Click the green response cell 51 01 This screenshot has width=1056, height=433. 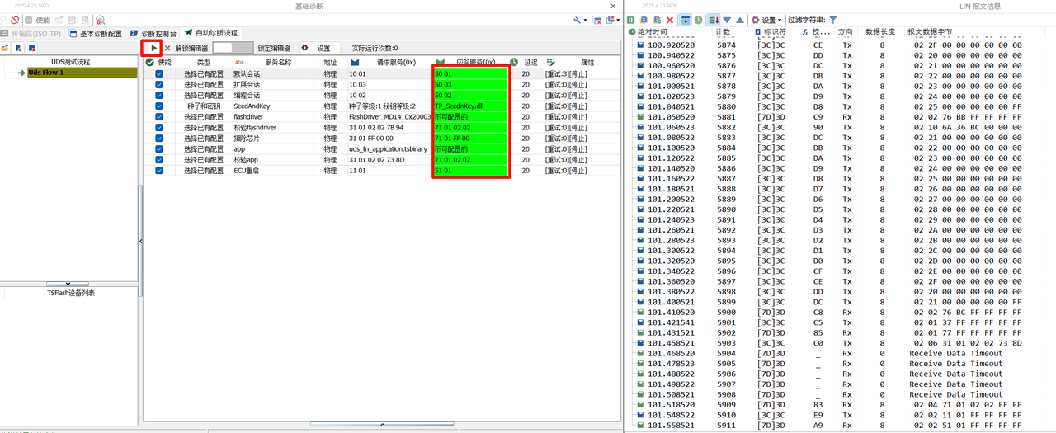[x=469, y=171]
